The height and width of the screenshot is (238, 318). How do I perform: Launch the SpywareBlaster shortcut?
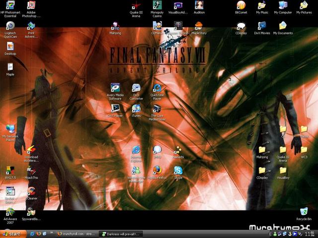coord(31,214)
